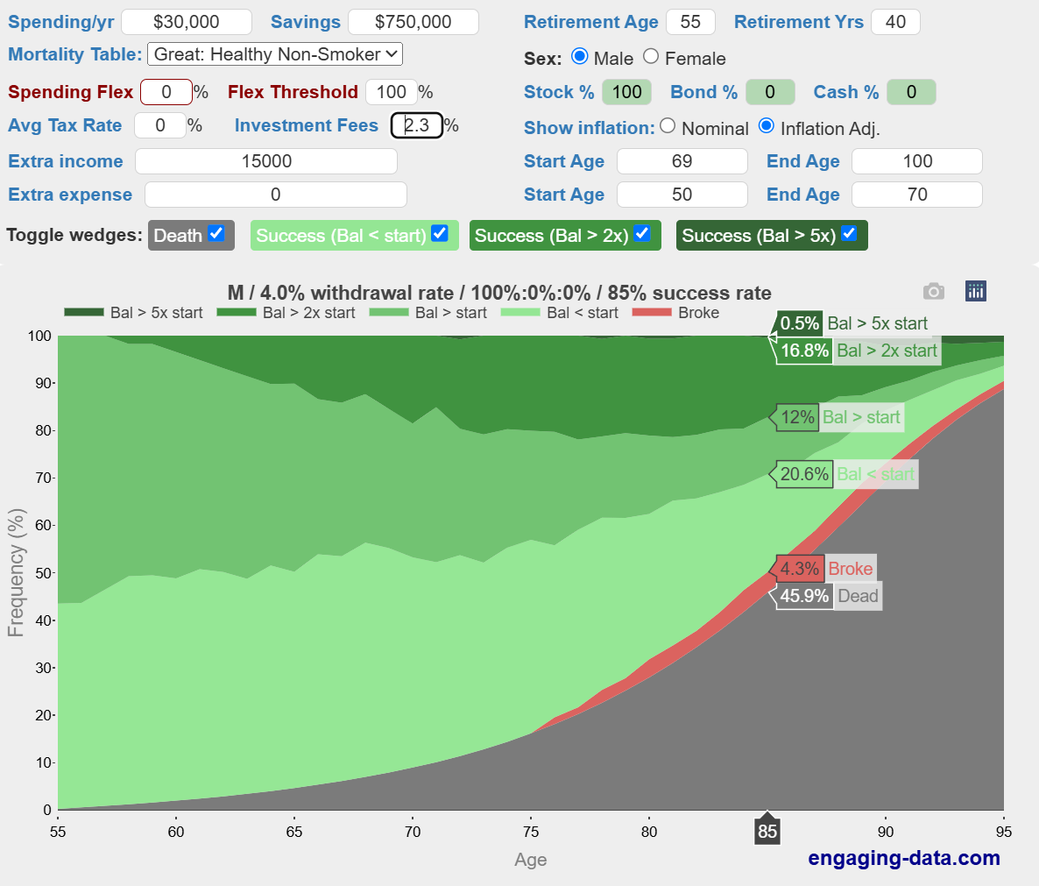Viewport: 1039px width, 886px height.
Task: Choose Nominal inflation display
Action: (668, 126)
